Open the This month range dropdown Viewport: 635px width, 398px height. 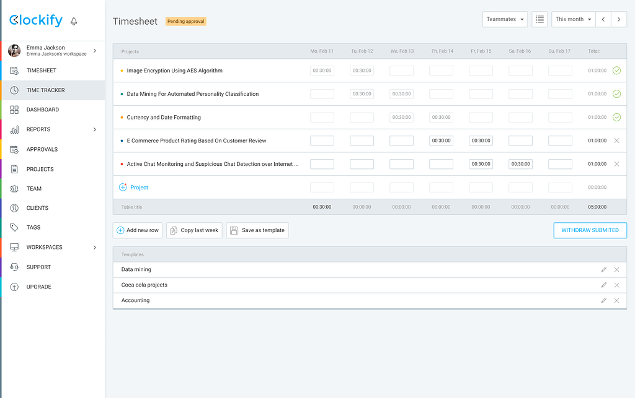[x=573, y=19]
